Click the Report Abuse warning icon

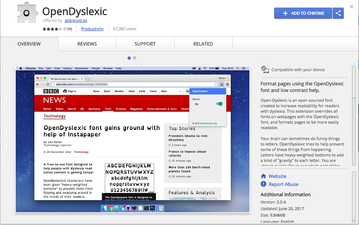(264, 184)
